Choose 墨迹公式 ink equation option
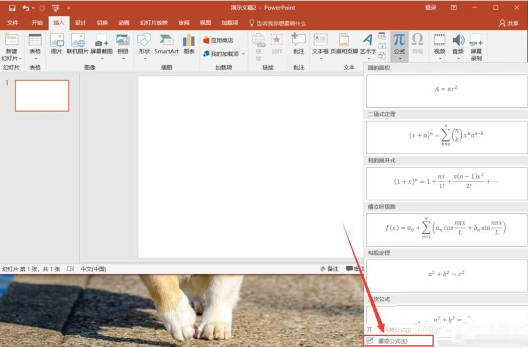Image resolution: width=528 pixels, height=348 pixels. click(393, 341)
